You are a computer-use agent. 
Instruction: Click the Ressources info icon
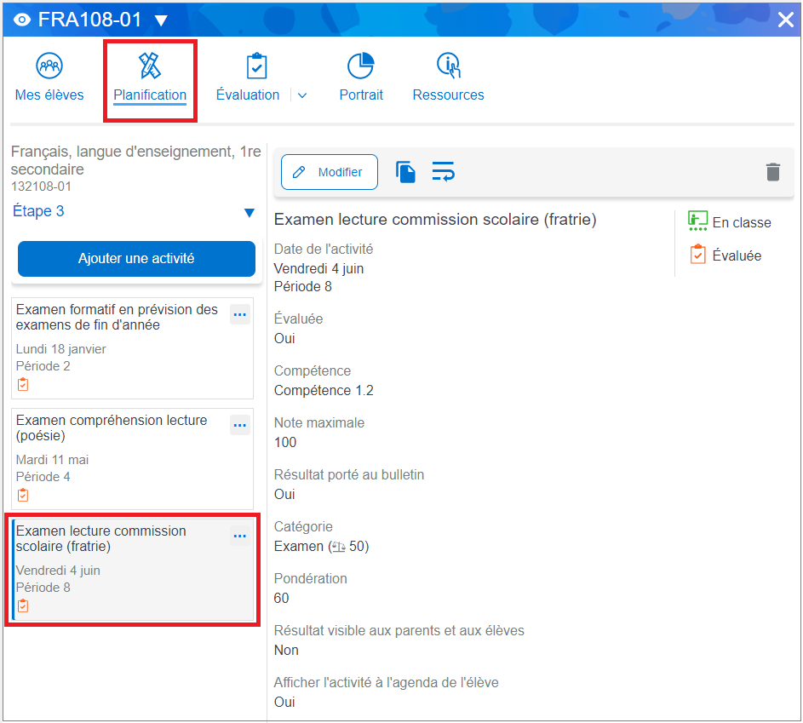point(448,66)
